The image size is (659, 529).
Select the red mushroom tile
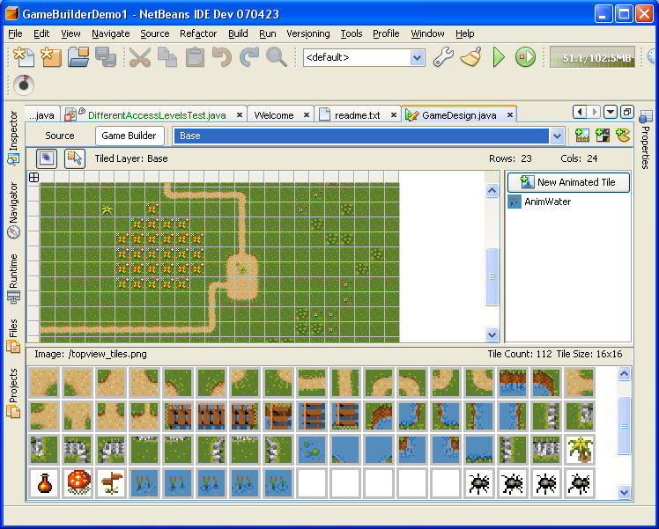click(78, 483)
